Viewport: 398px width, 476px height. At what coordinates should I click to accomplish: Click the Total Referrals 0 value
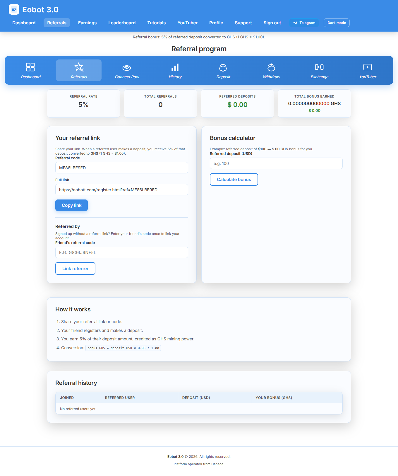click(160, 105)
